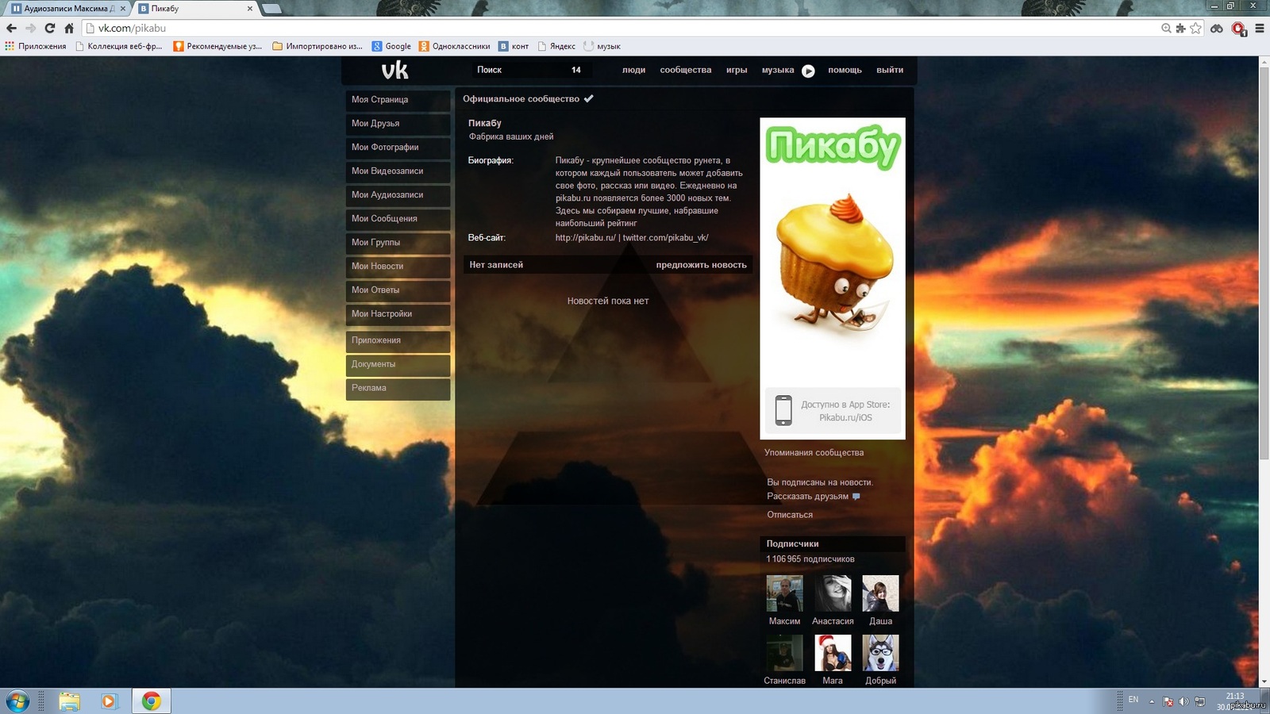Bookmark this page with the star icon
The width and height of the screenshot is (1270, 714).
click(x=1195, y=28)
